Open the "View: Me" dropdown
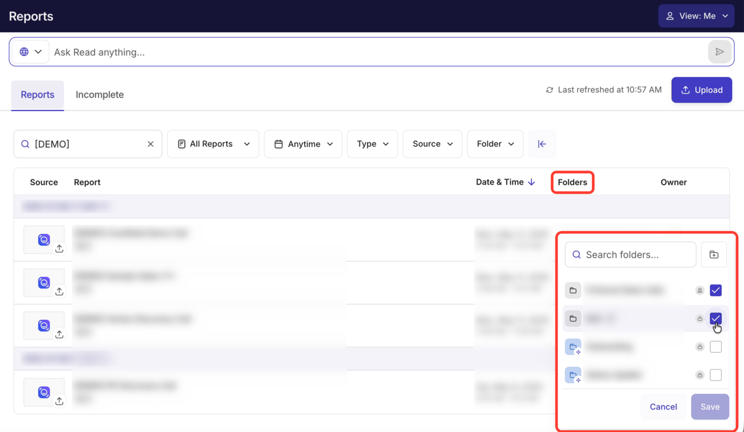Viewport: 744px width, 432px height. click(696, 16)
